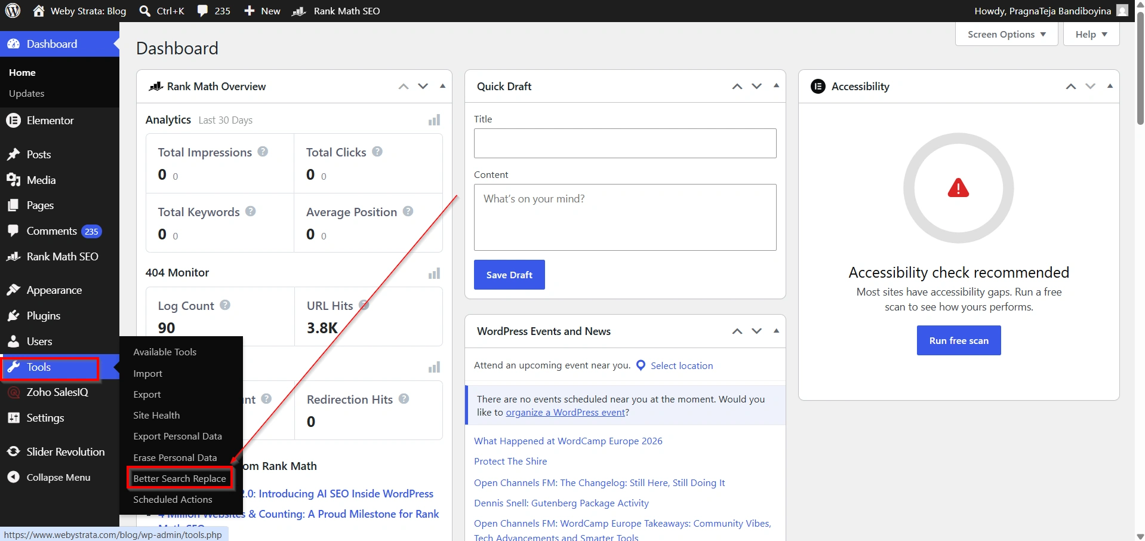Show Total Keywords help icon

[x=251, y=211]
